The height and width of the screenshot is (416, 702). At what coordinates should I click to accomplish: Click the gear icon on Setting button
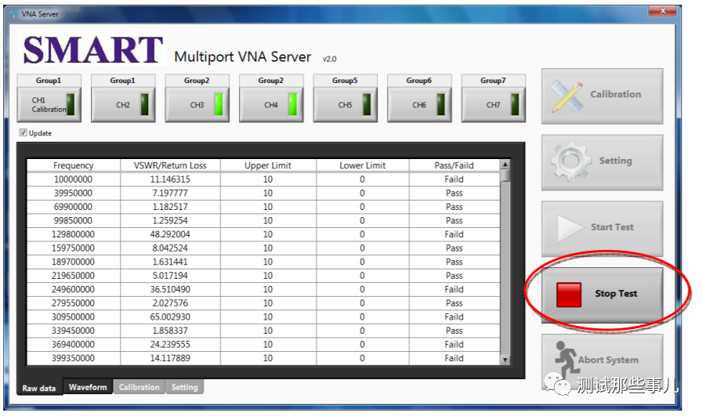tap(571, 161)
